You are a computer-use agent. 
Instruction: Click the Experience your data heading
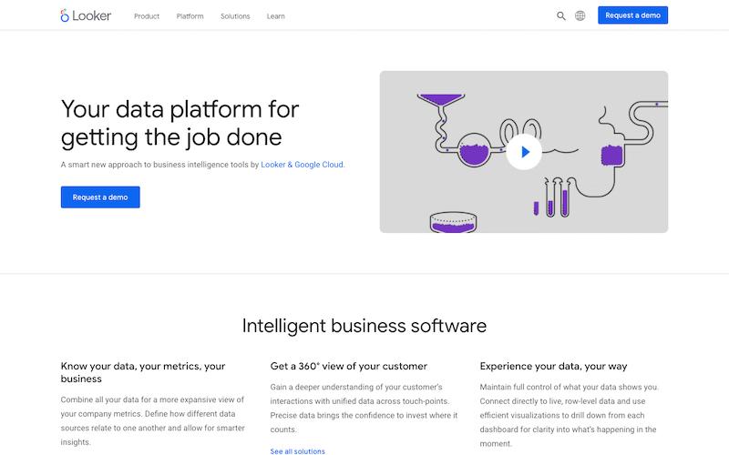tap(553, 367)
